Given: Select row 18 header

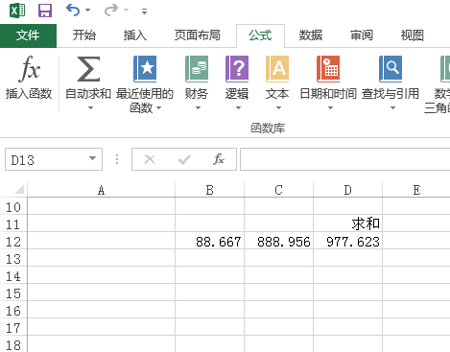Looking at the screenshot, I should tap(13, 344).
